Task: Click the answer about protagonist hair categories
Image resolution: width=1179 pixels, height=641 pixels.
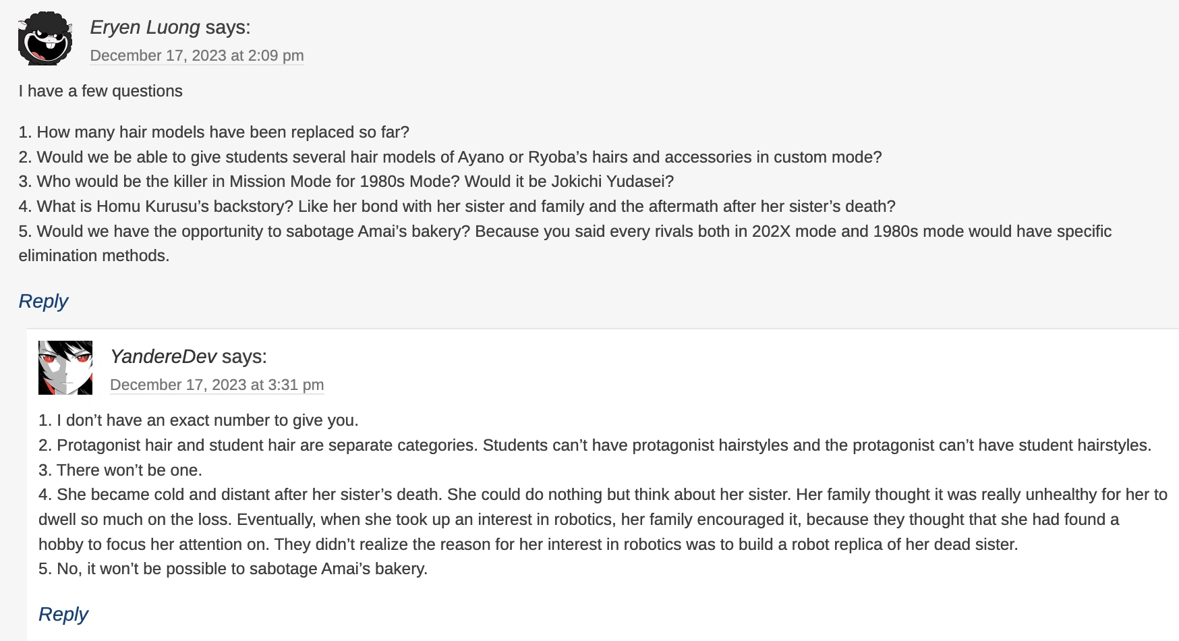Action: pos(595,445)
